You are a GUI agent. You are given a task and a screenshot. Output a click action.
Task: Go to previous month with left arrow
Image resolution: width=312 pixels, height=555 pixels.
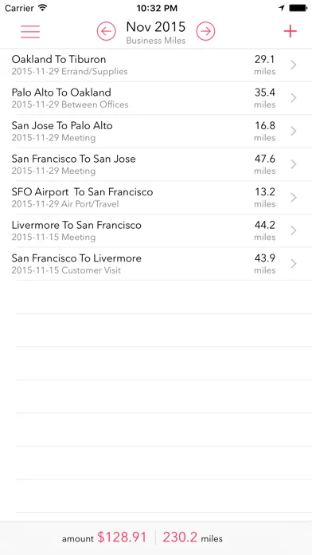tap(107, 32)
